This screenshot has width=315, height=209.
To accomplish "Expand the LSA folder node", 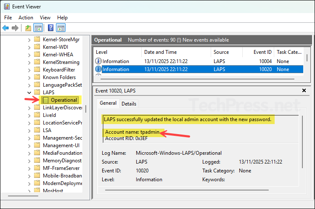I will (x=29, y=130).
